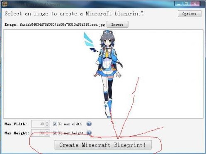Minimize the blueprint window
206x154 pixels.
(179, 4)
